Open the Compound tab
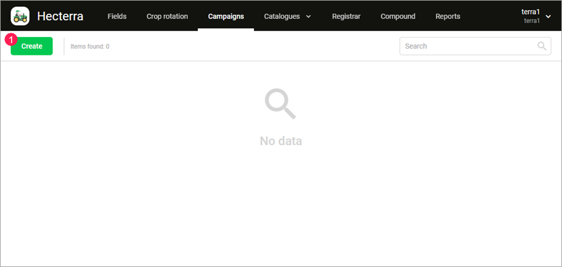Screen dimensions: 562x267 tap(398, 16)
